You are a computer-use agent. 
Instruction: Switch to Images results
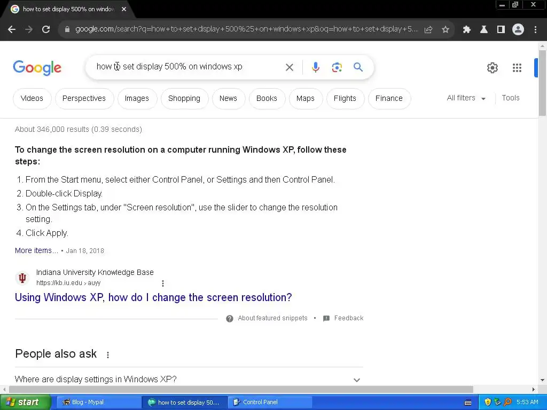pyautogui.click(x=137, y=99)
